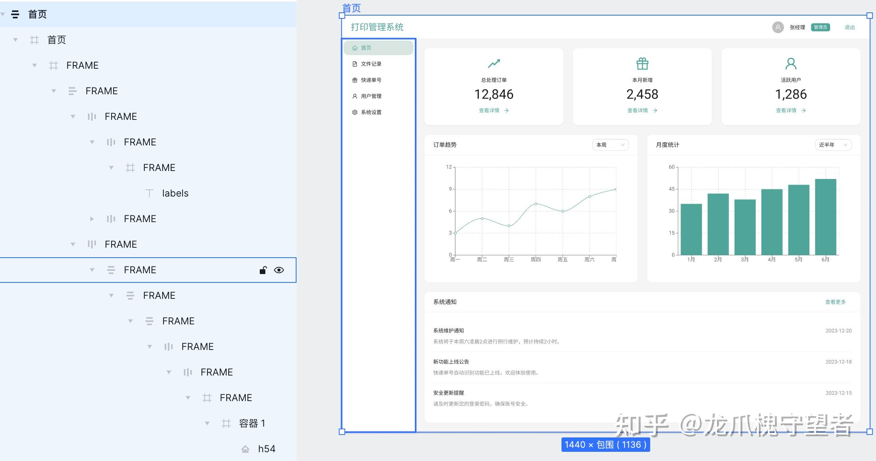Click the 退出 link in the header
876x461 pixels.
coord(850,27)
